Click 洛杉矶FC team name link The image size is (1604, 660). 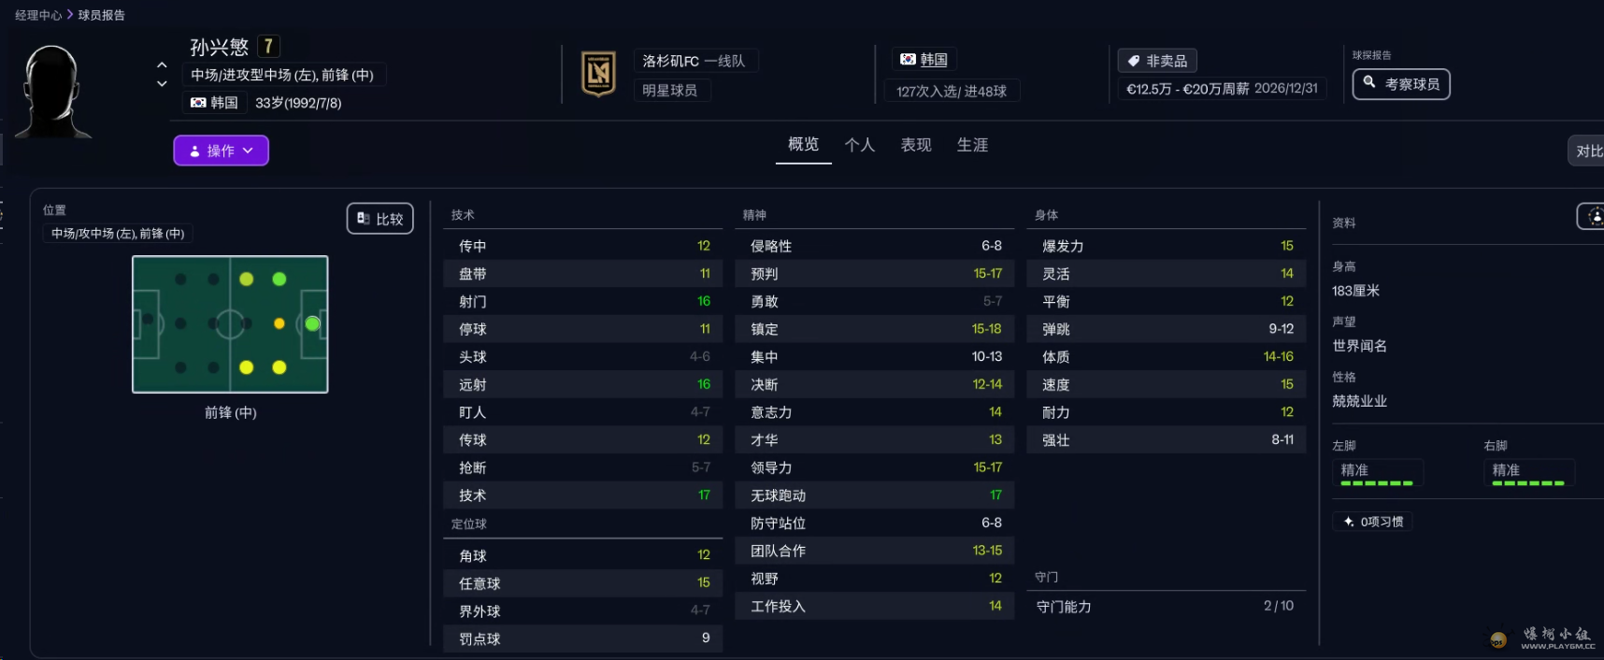(670, 61)
